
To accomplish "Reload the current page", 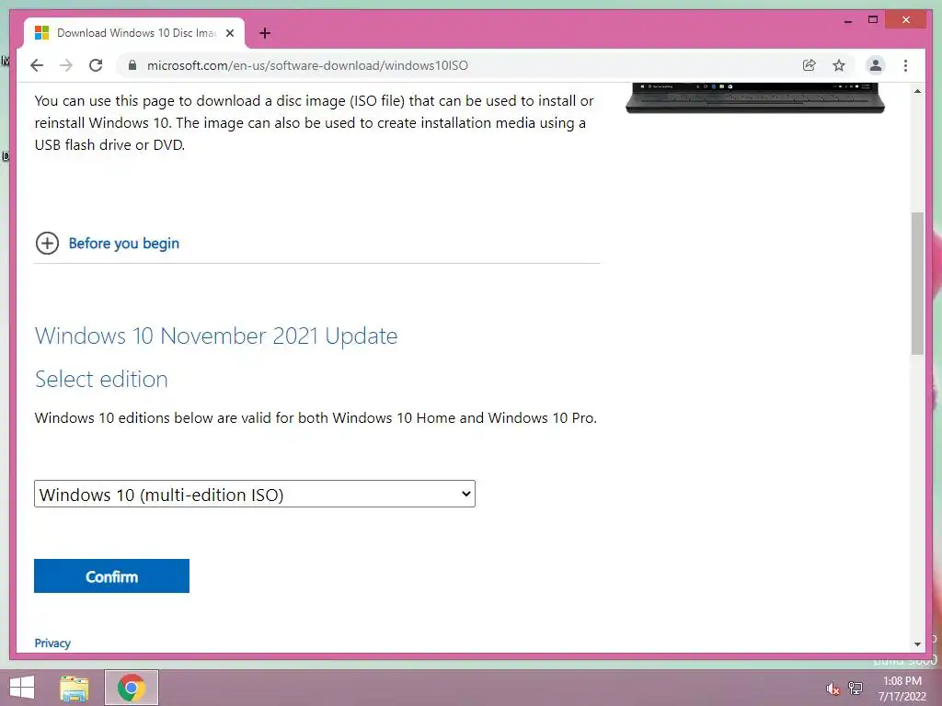I will [x=96, y=65].
